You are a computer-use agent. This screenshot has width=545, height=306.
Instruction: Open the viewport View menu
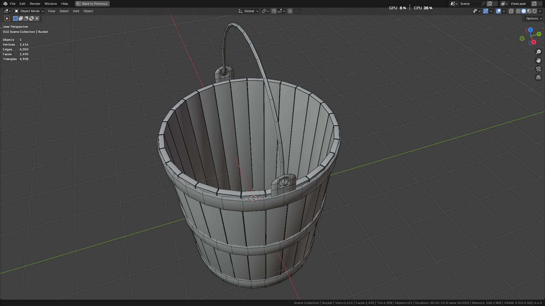51,11
